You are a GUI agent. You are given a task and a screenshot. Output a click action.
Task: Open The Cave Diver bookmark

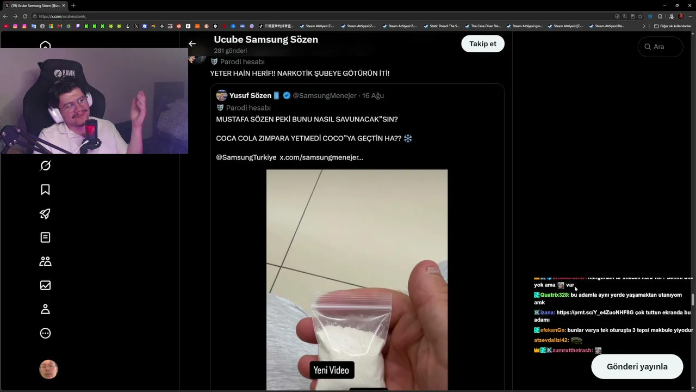click(x=482, y=26)
